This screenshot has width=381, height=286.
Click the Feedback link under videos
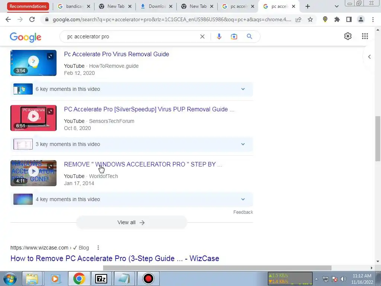[243, 212]
